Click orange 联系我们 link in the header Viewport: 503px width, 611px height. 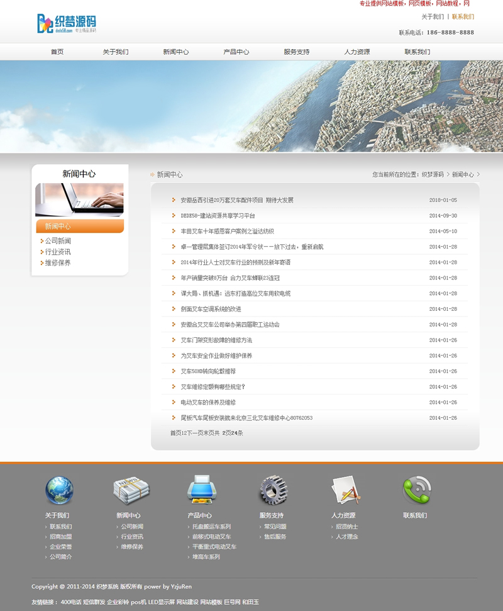463,17
